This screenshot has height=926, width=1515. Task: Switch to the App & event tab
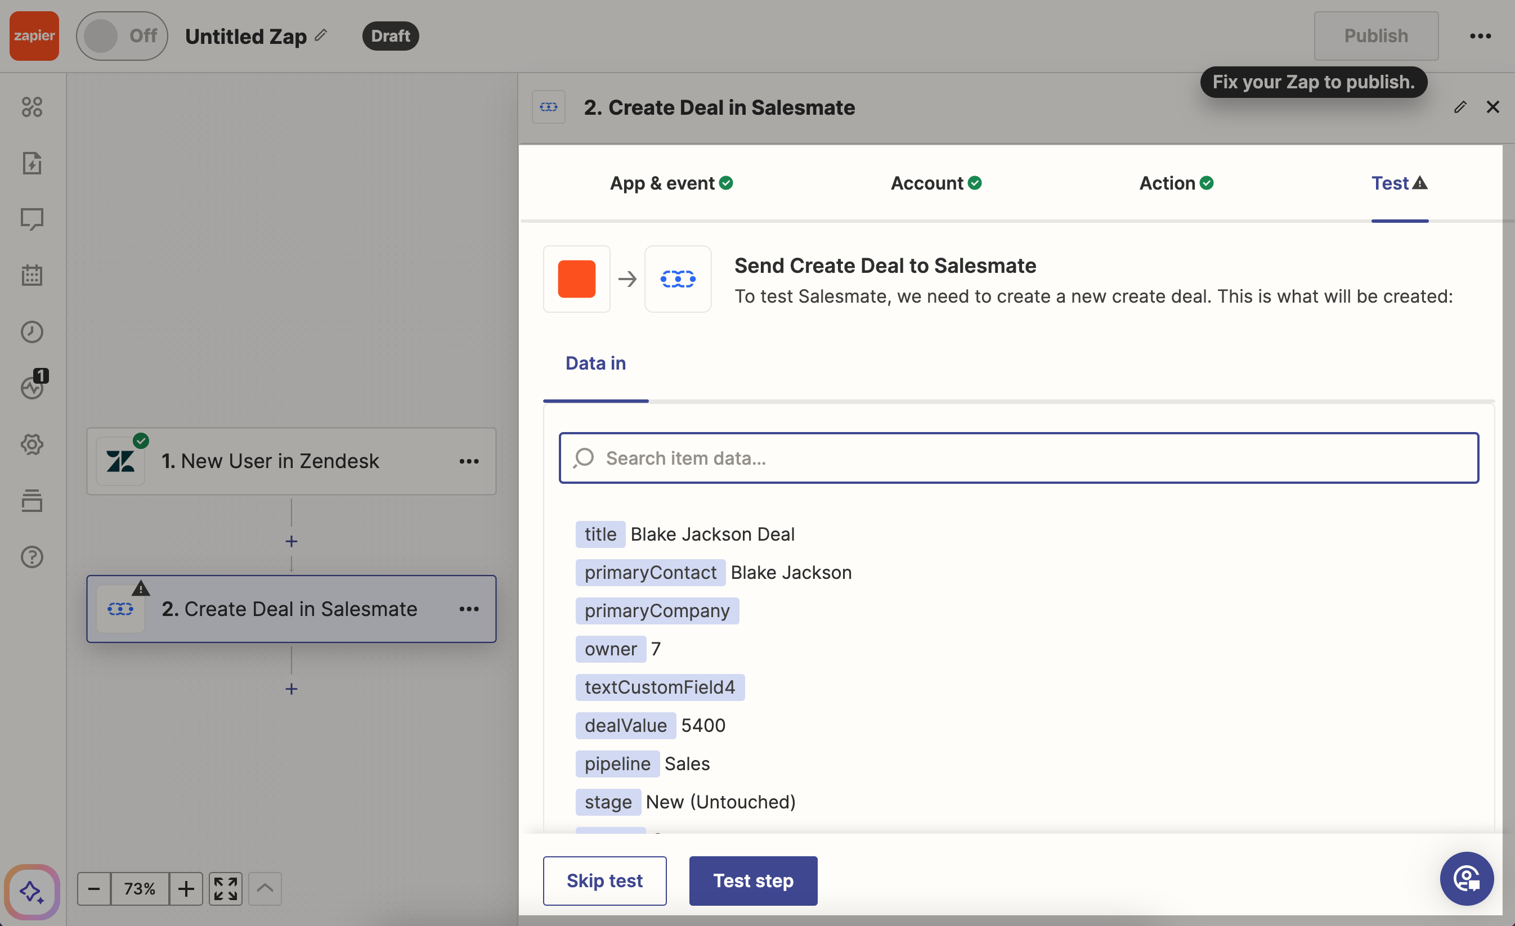point(671,183)
